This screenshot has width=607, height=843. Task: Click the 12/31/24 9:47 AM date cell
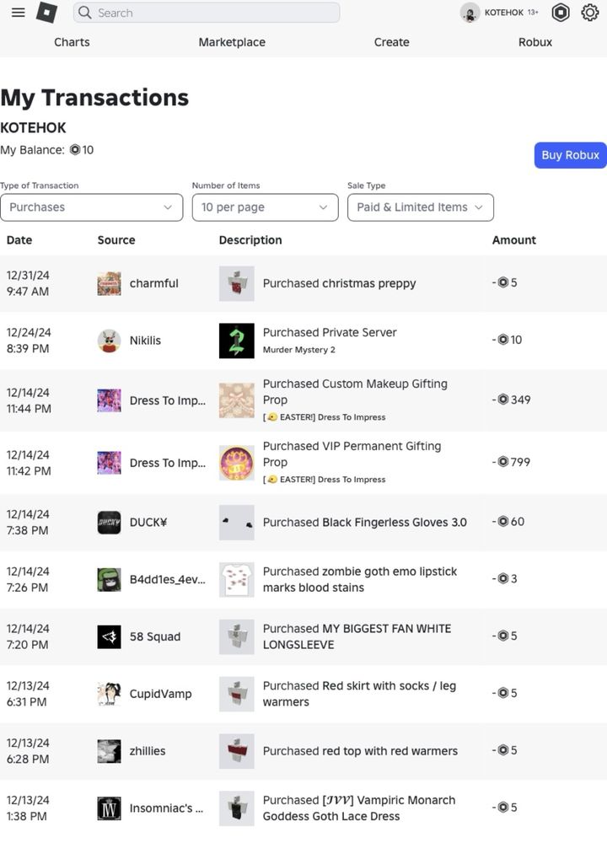point(28,283)
